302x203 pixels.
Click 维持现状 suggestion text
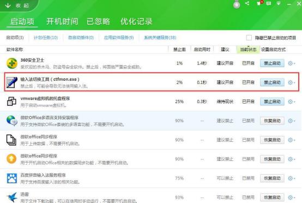pyautogui.click(x=225, y=101)
